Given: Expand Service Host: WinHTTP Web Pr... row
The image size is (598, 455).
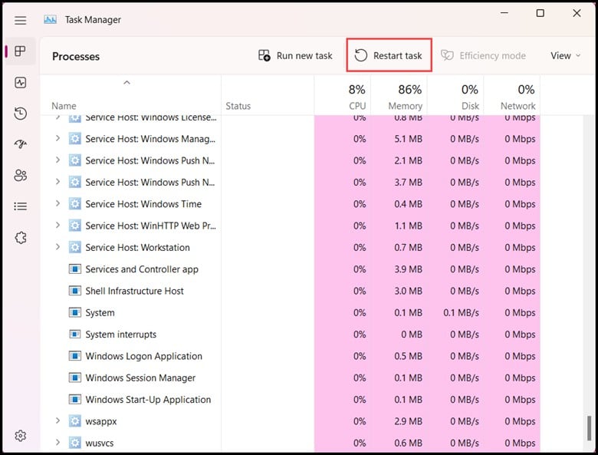Looking at the screenshot, I should (x=58, y=226).
